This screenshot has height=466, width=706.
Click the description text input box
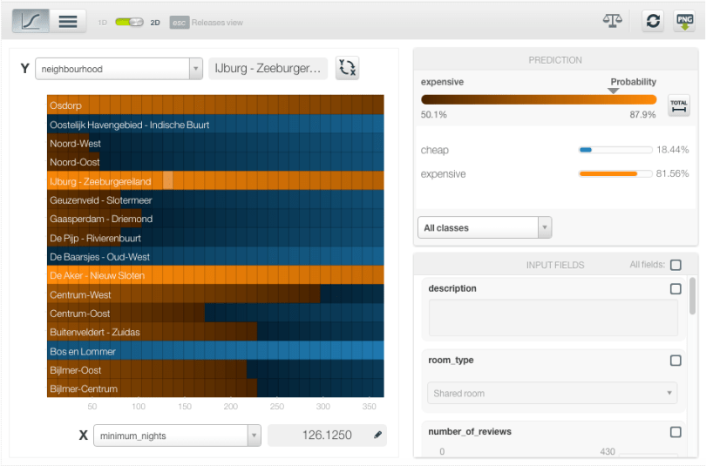pos(553,319)
